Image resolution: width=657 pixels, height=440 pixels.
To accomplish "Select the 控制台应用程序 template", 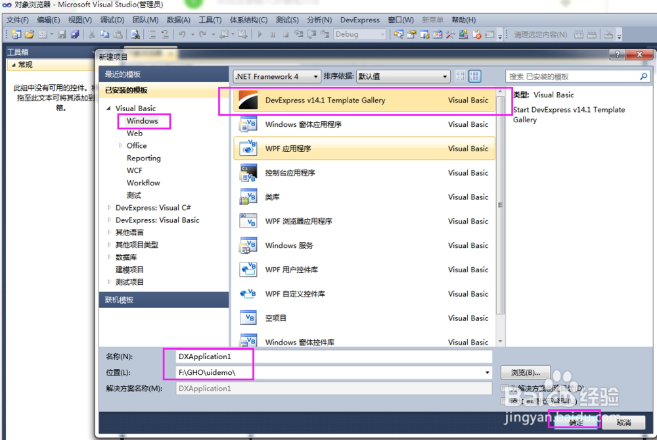I will pyautogui.click(x=364, y=173).
